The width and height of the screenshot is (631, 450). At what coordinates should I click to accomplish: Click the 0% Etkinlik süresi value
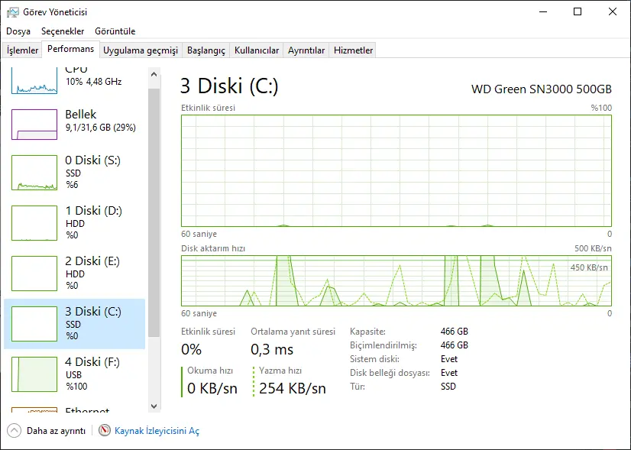click(x=191, y=349)
